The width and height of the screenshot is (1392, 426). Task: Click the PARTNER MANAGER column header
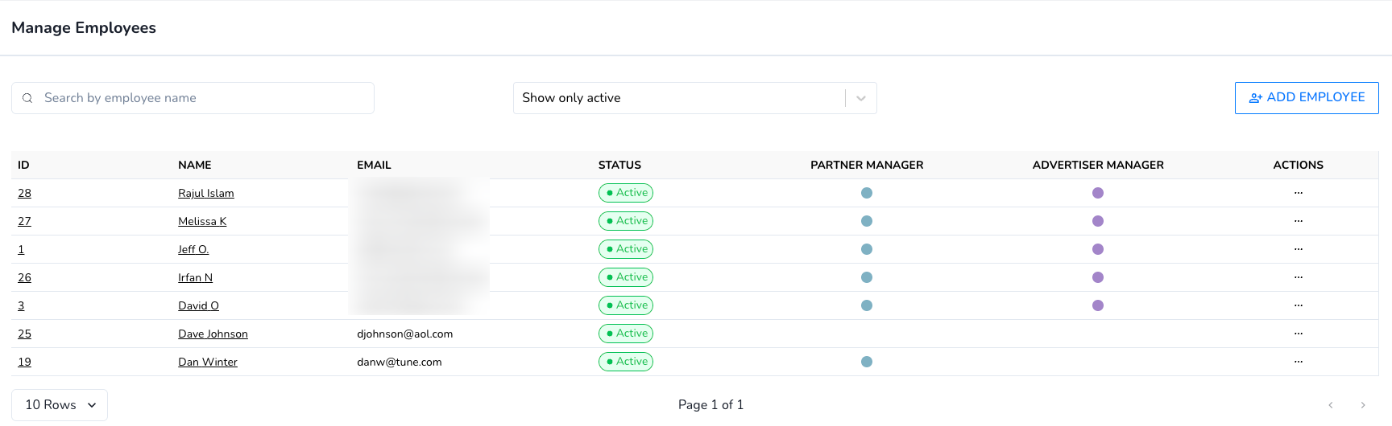coord(867,165)
